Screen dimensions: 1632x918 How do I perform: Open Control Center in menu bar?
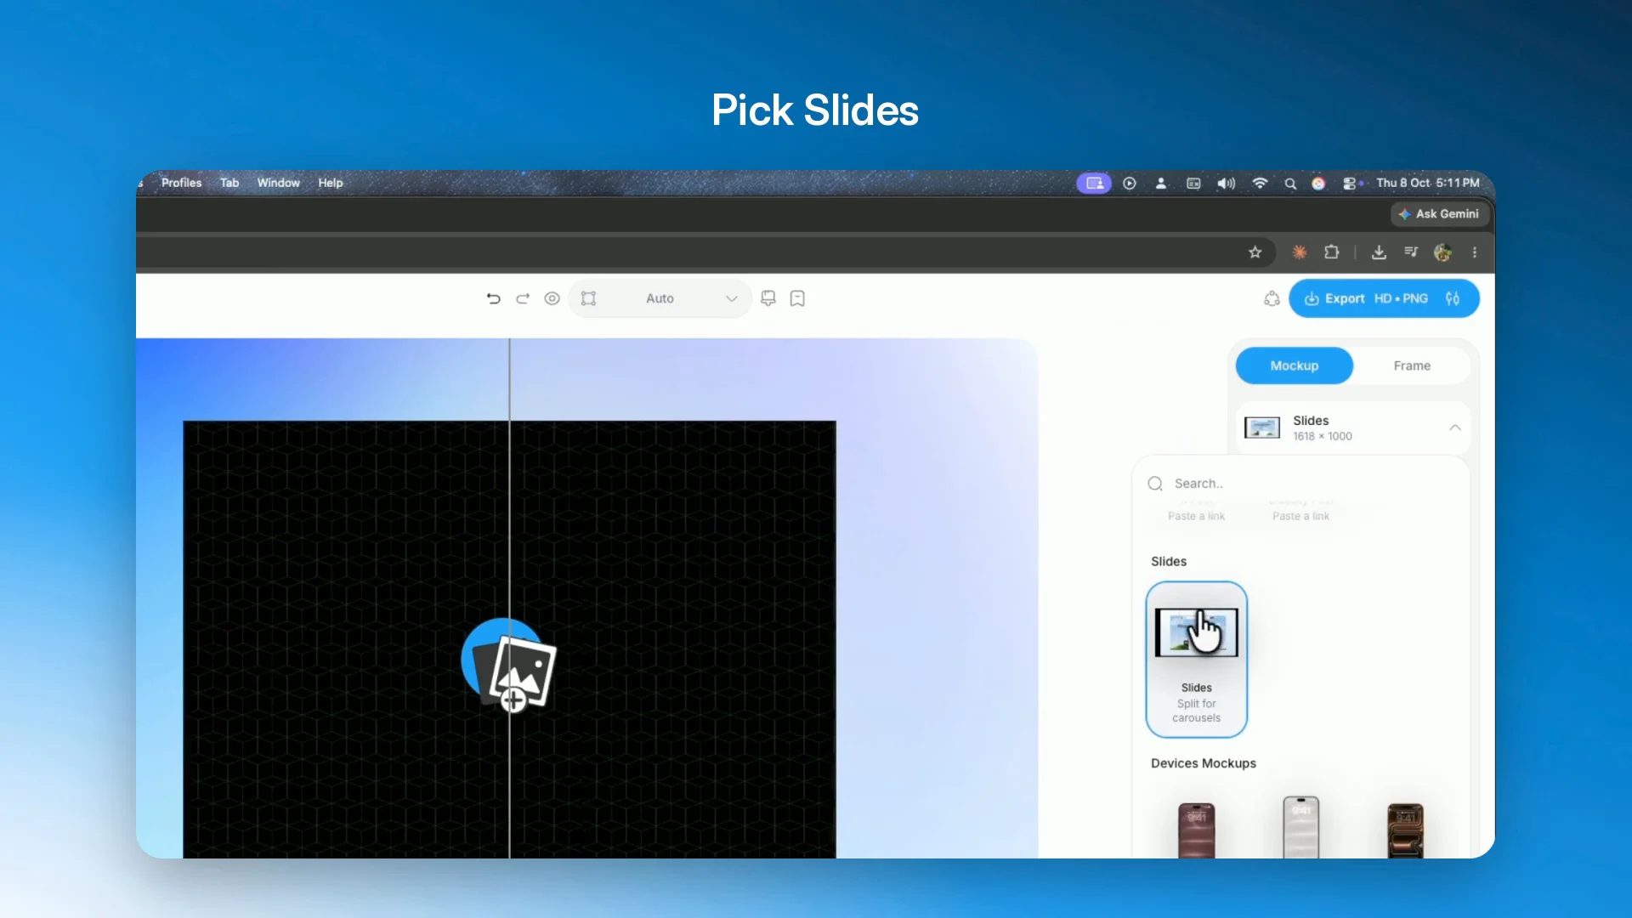click(1350, 184)
